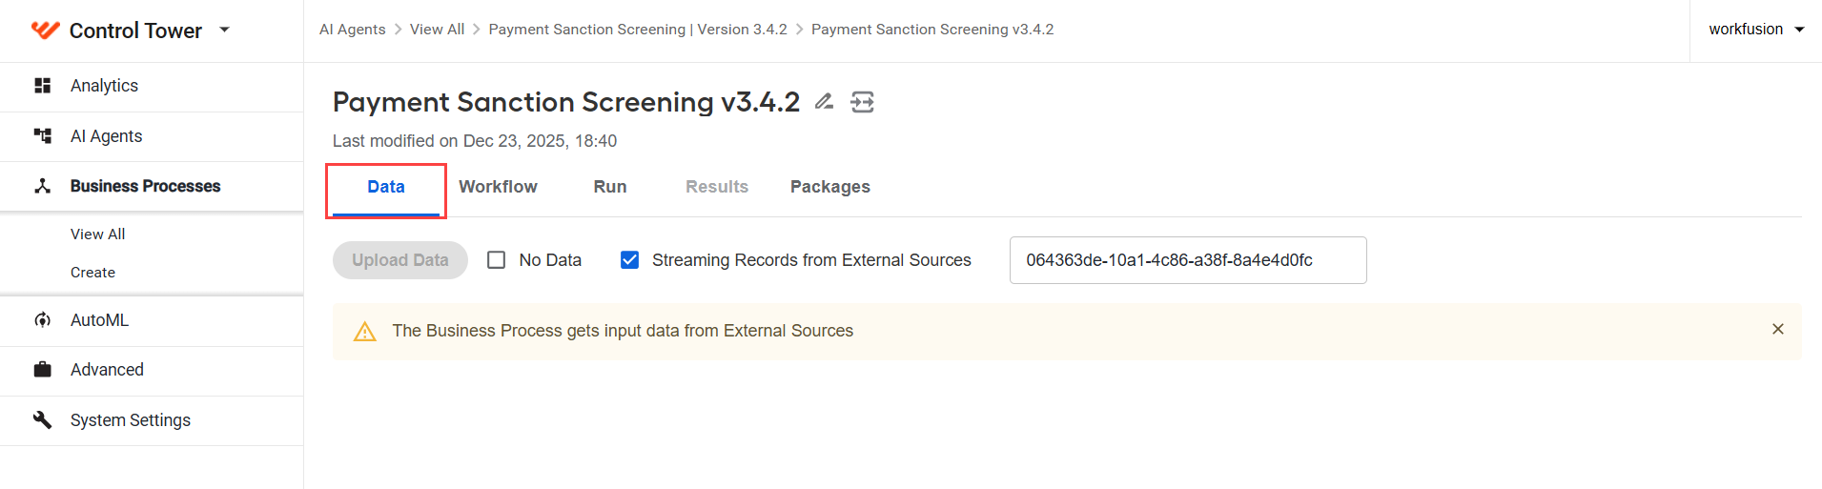Go to View All breadcrumb link

coord(438,30)
